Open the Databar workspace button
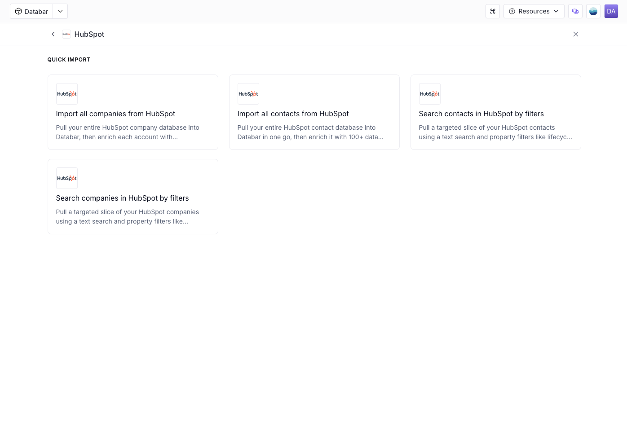This screenshot has height=439, width=627. click(31, 11)
